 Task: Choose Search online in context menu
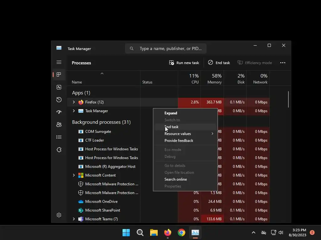pos(185,179)
